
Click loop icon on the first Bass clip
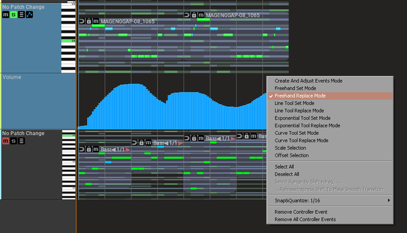(x=82, y=149)
